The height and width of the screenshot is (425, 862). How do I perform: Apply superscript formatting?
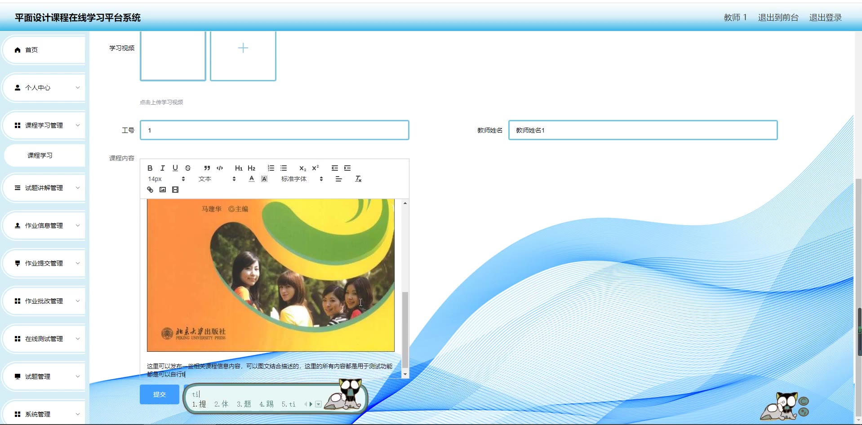pos(315,168)
